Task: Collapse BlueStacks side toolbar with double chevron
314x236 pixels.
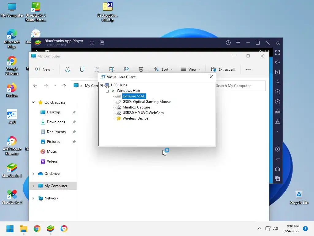Action: tap(278, 43)
